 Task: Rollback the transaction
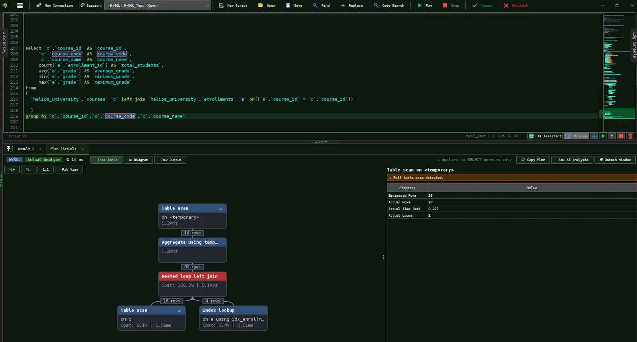[x=516, y=6]
